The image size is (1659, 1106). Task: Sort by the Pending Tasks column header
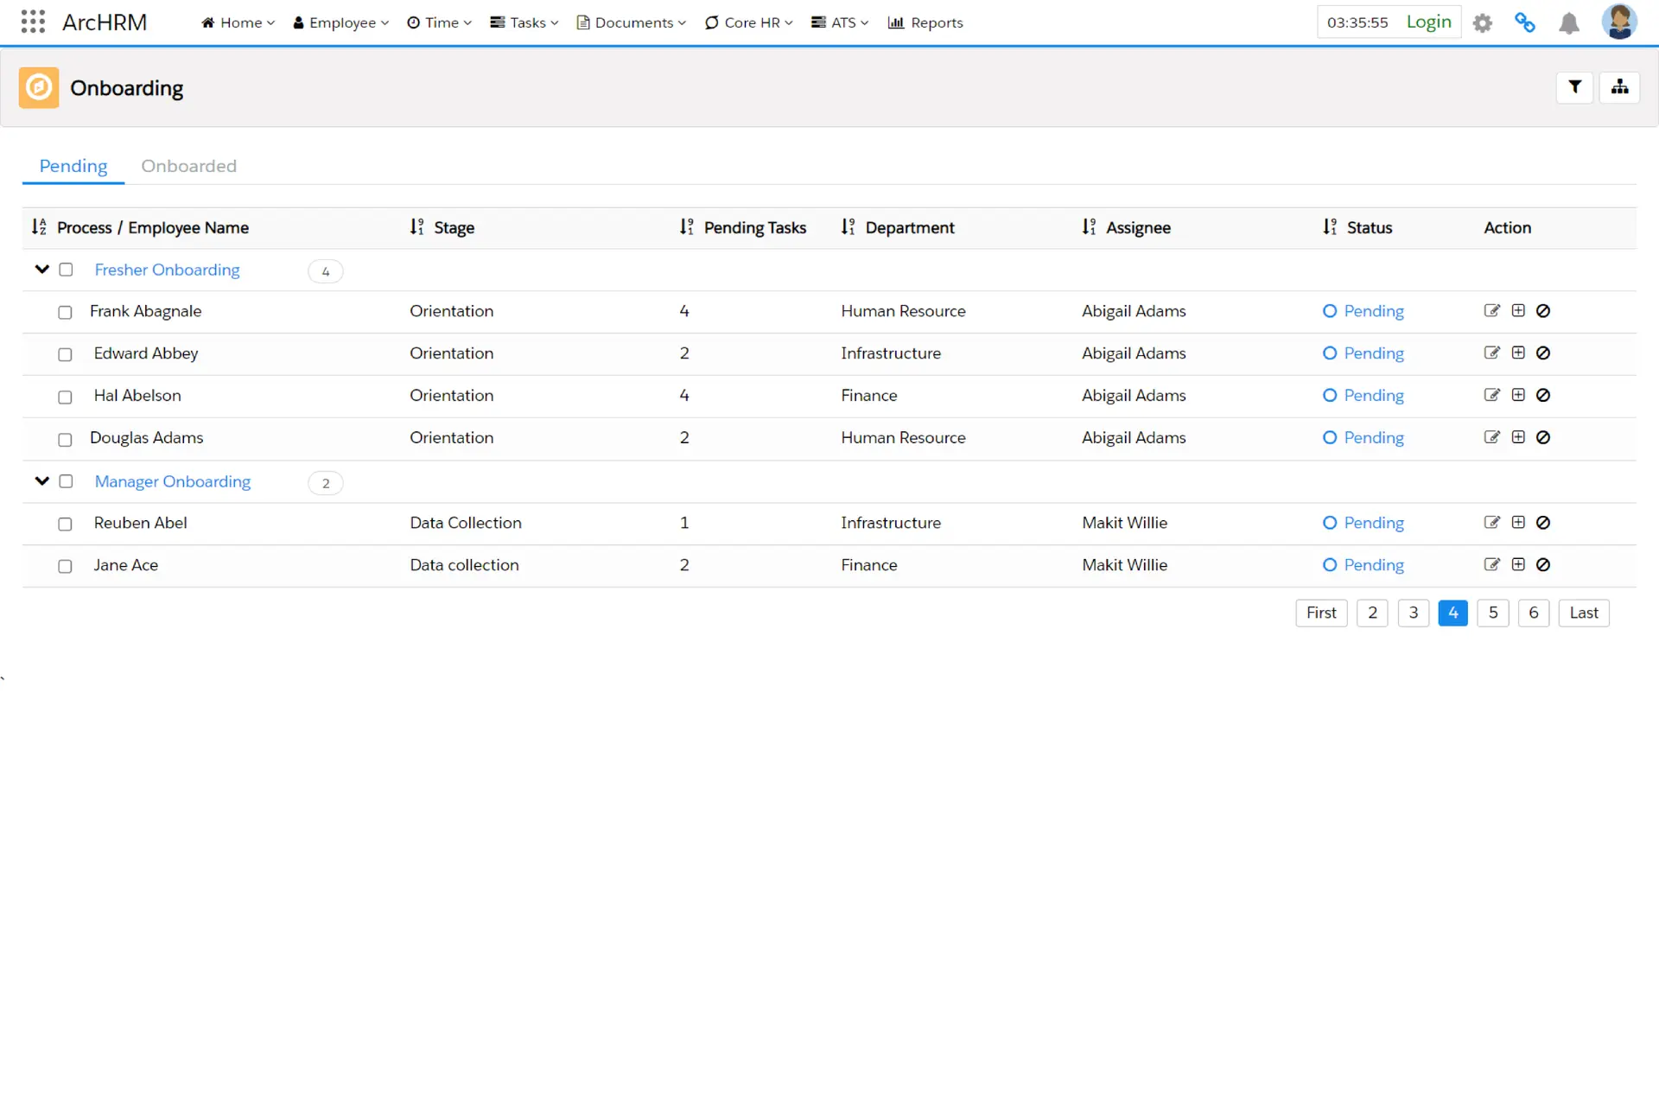click(753, 227)
